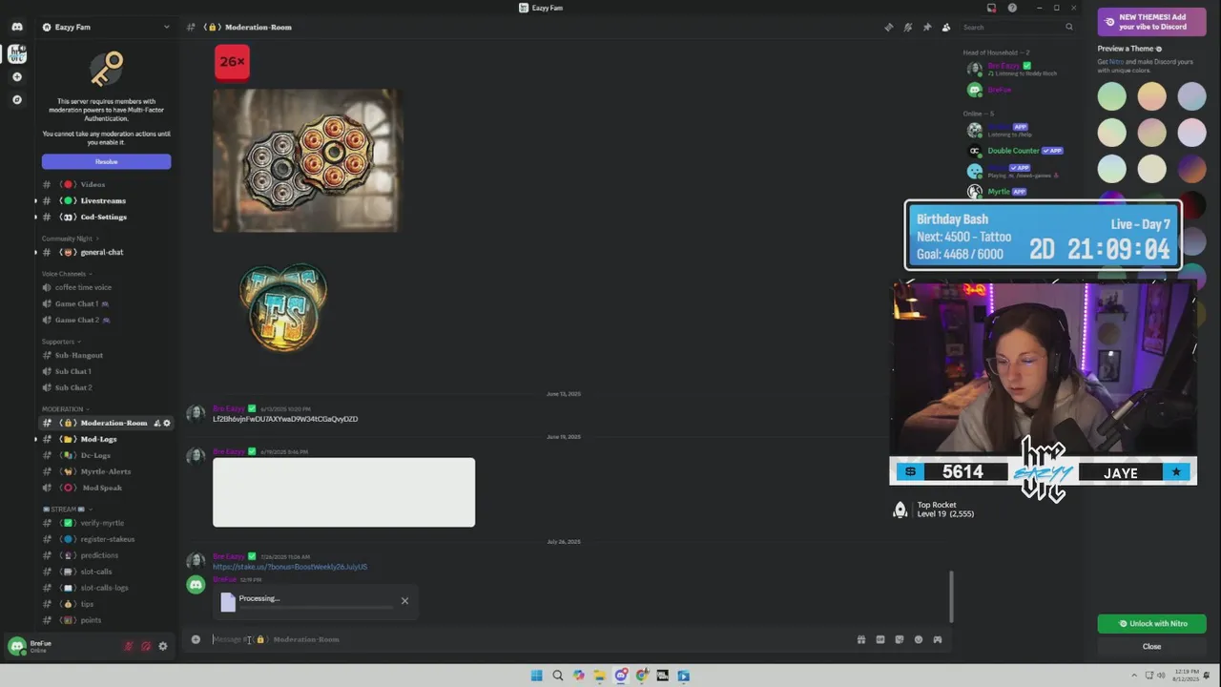
Task: Open the slot-calls-logs channel
Action: [x=104, y=588]
